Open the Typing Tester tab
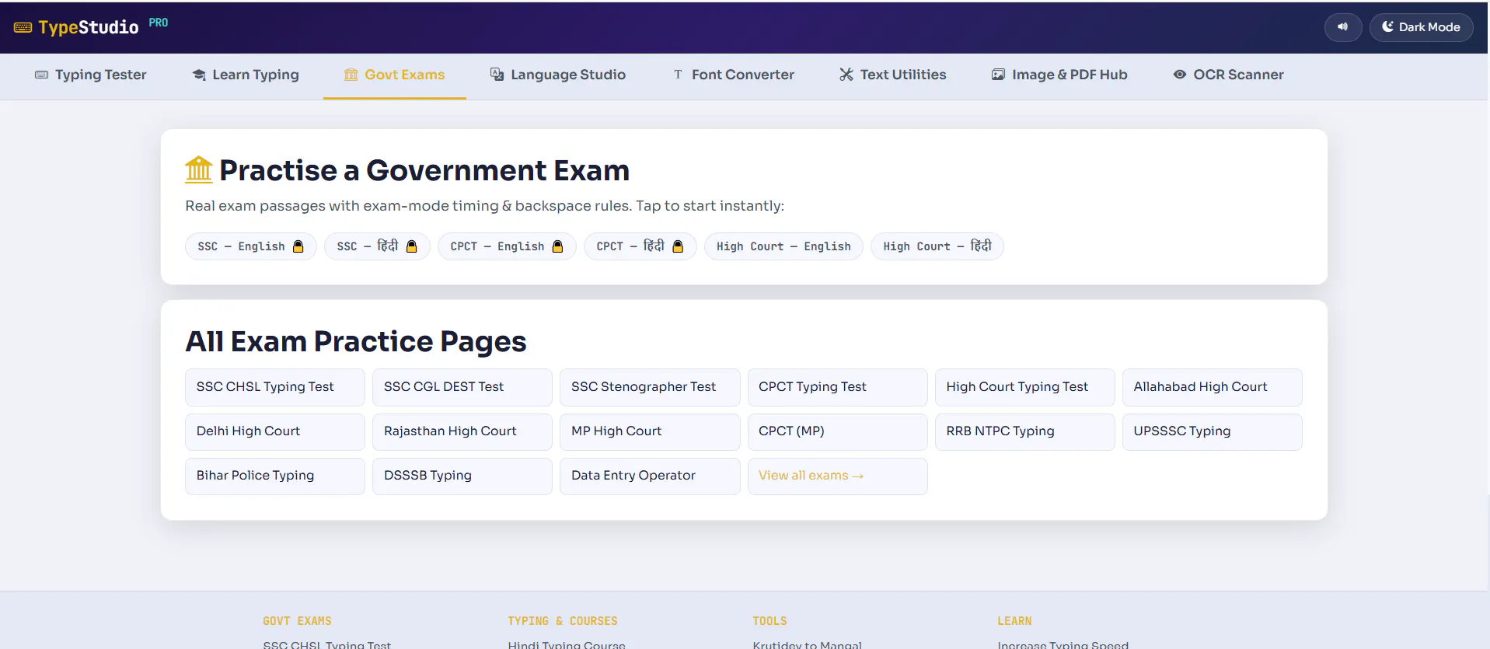 click(90, 75)
